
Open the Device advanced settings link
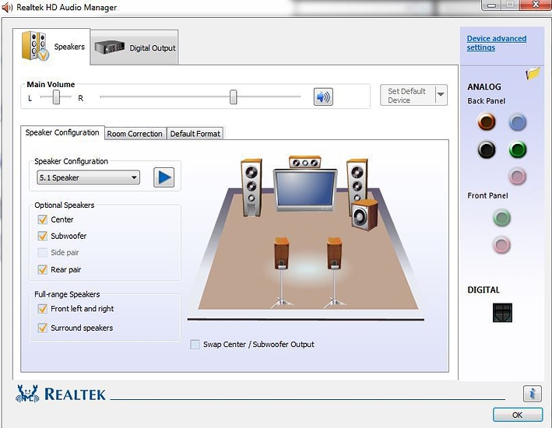point(496,43)
